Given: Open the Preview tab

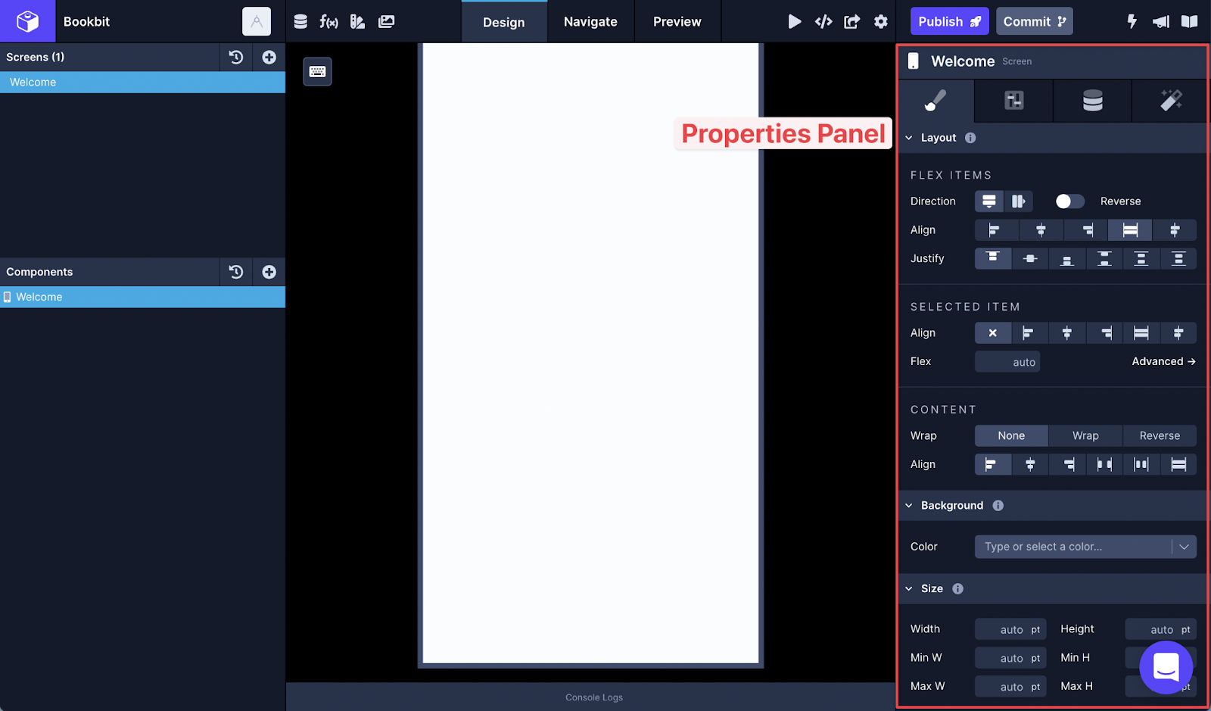Looking at the screenshot, I should pos(676,21).
